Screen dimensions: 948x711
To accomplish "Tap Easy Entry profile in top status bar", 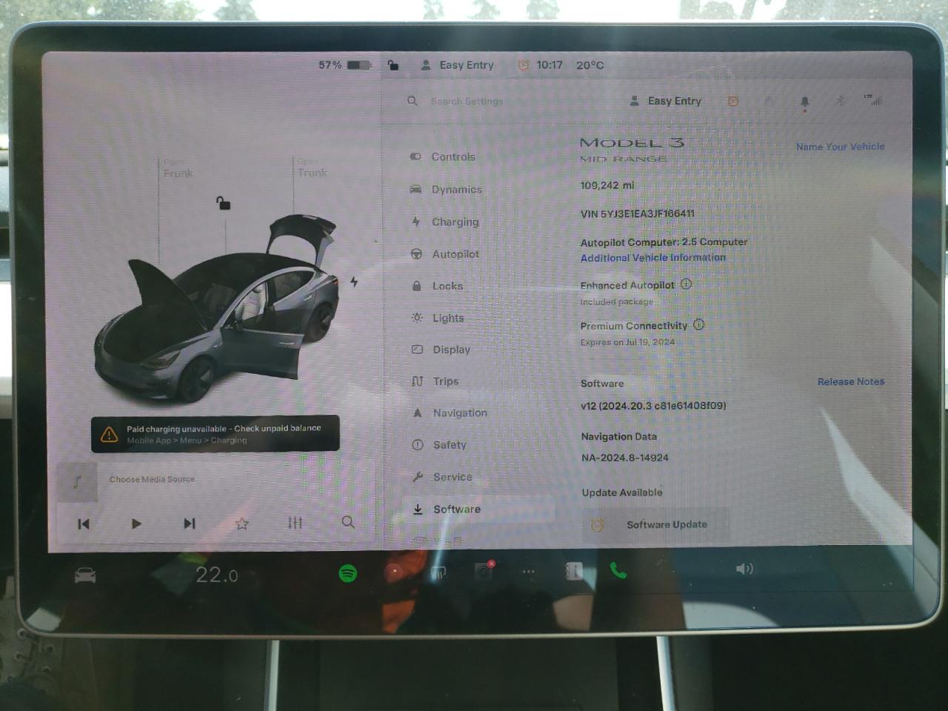I will [457, 65].
